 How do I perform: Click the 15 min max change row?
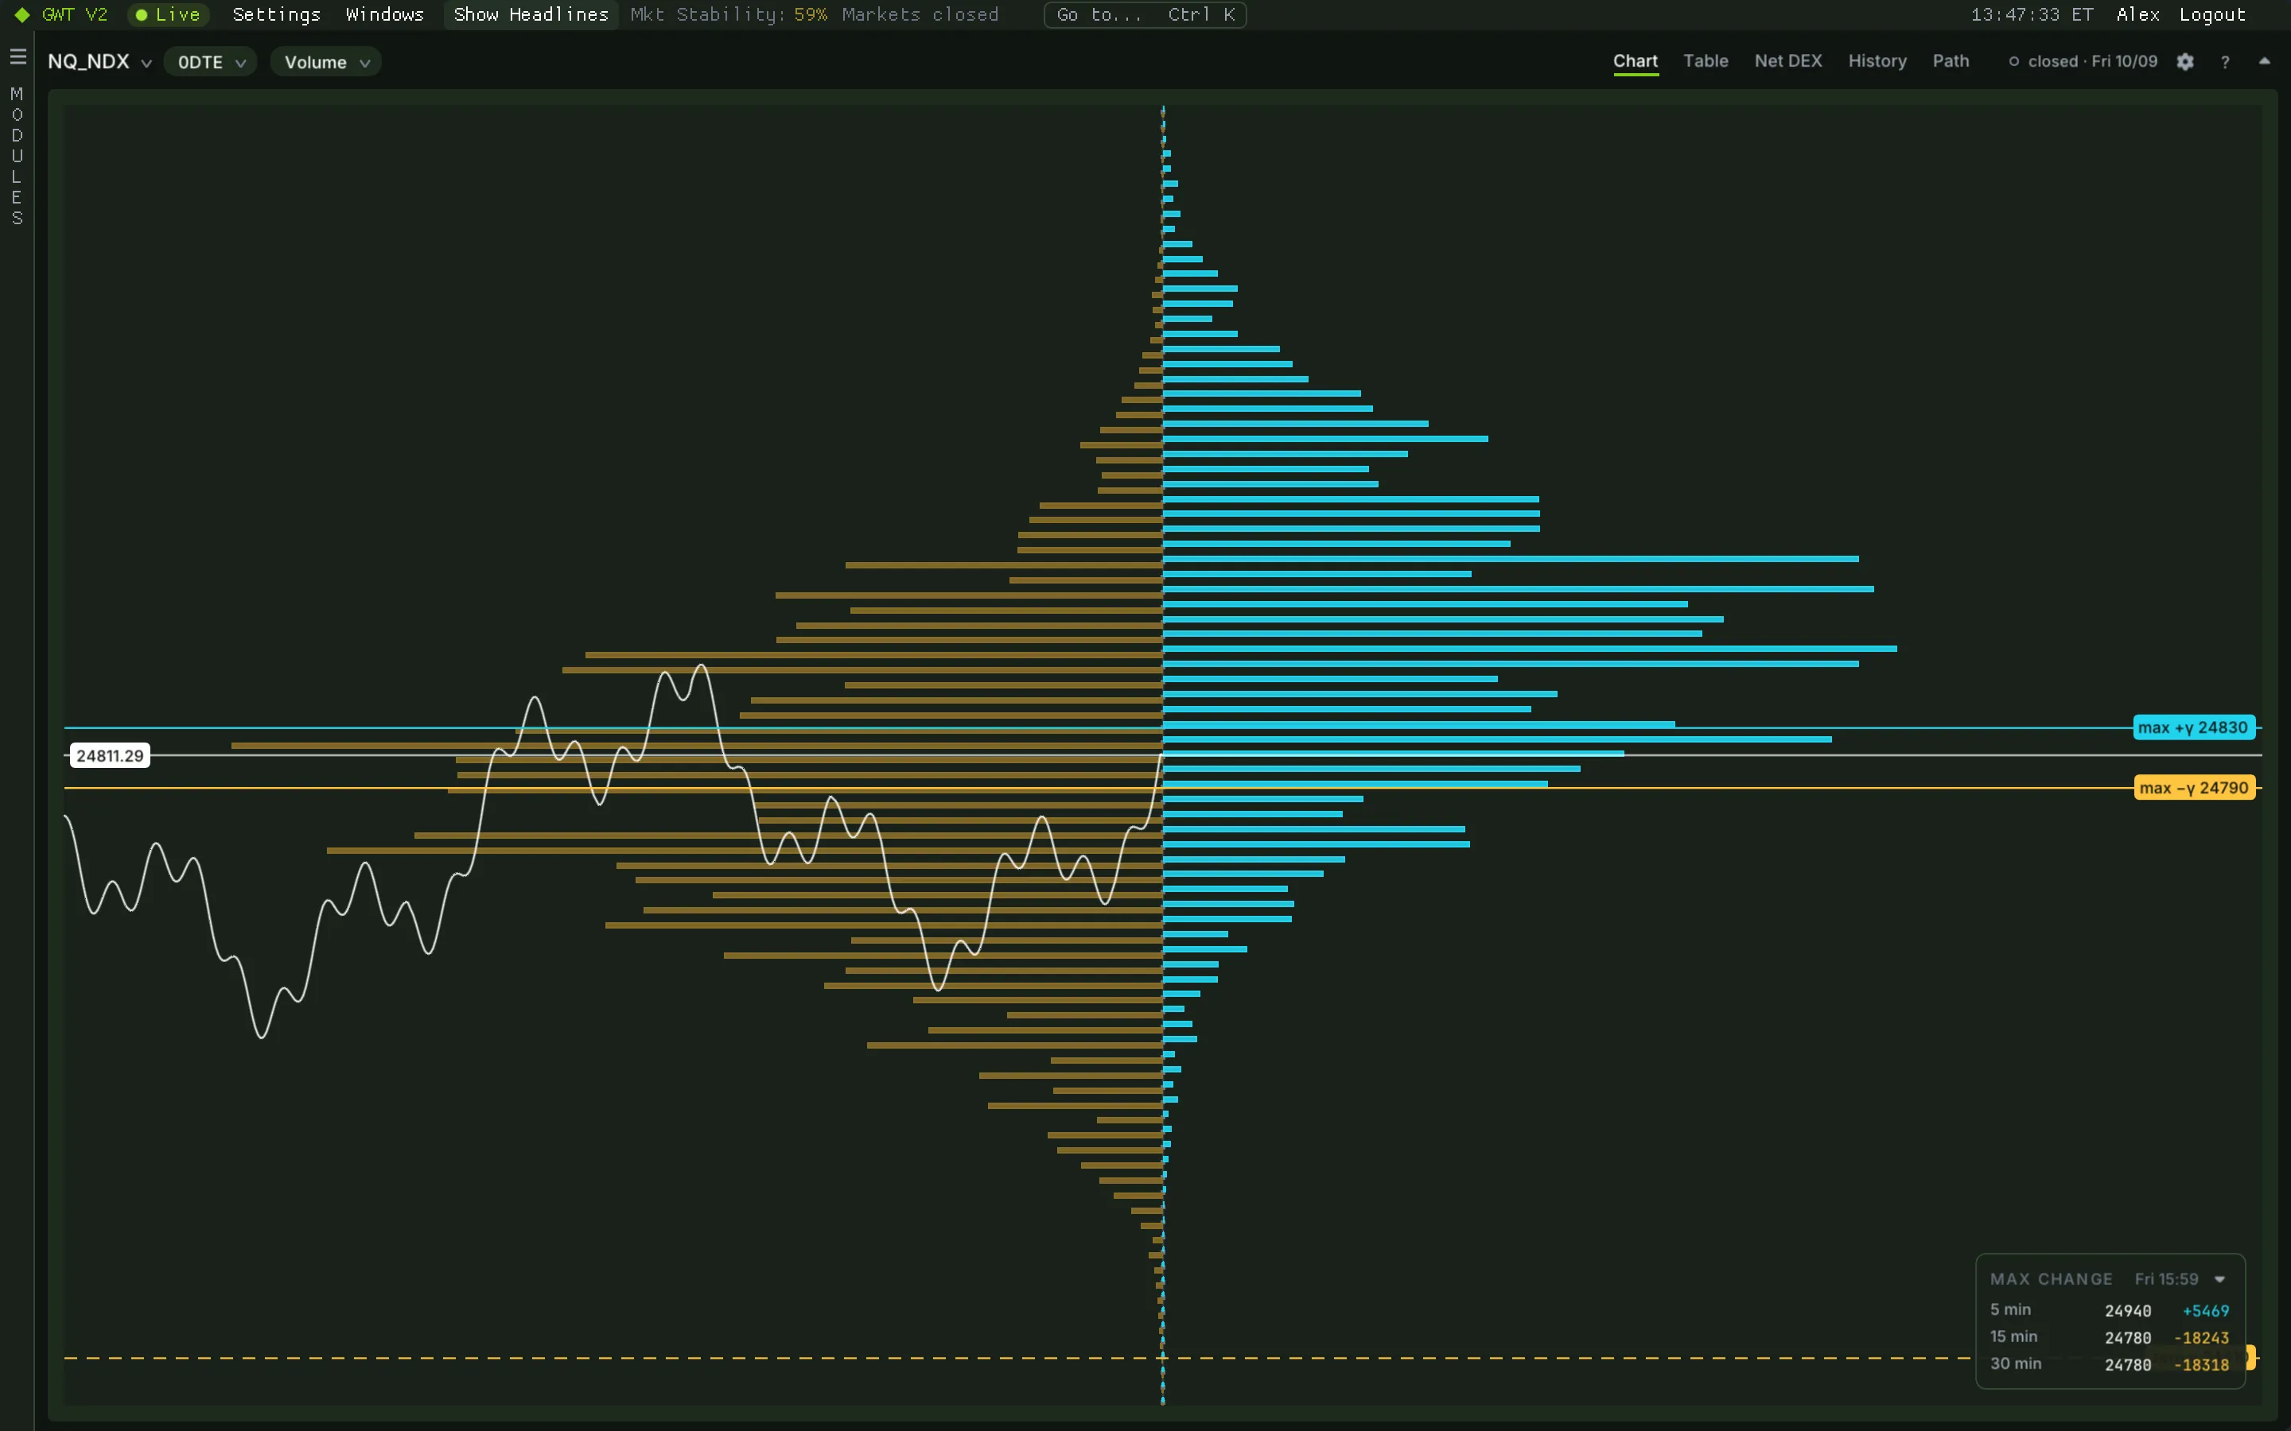click(2110, 1337)
